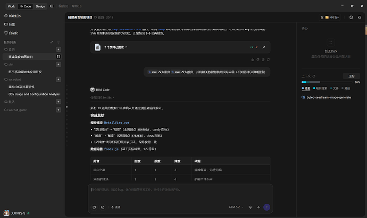
Task: Expand the 2 个文件已更改 card
Action: tap(115, 47)
